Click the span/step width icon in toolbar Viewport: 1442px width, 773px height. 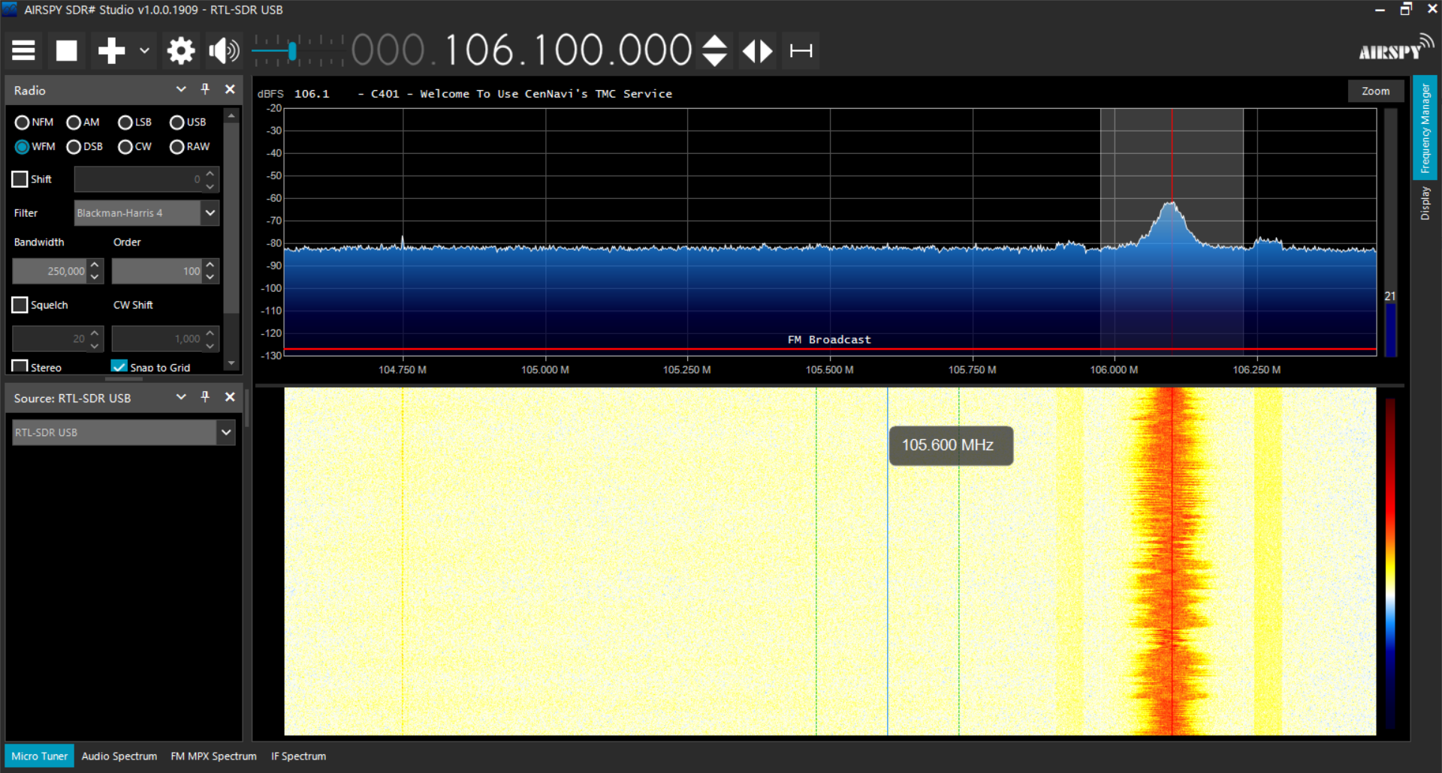pos(801,50)
